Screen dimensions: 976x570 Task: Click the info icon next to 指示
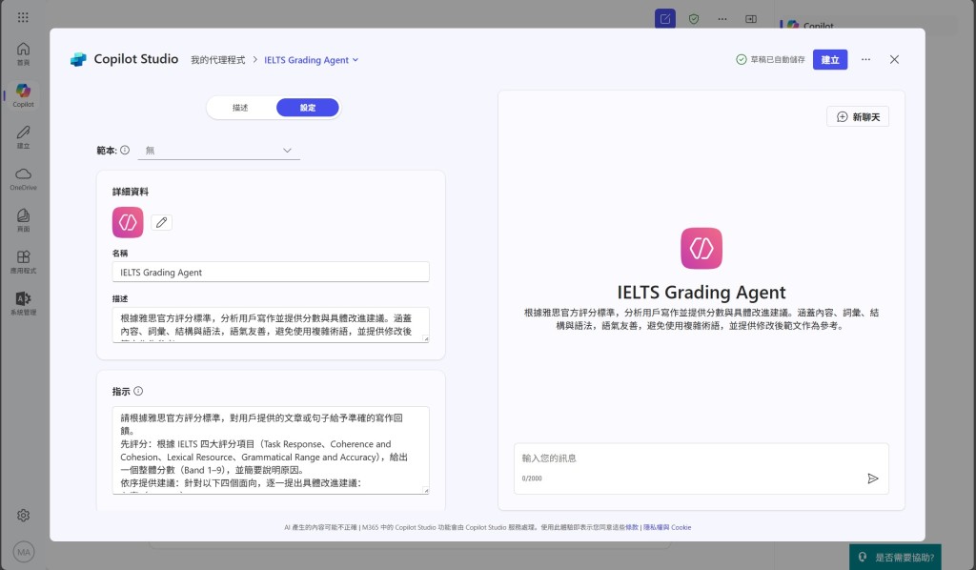(138, 391)
